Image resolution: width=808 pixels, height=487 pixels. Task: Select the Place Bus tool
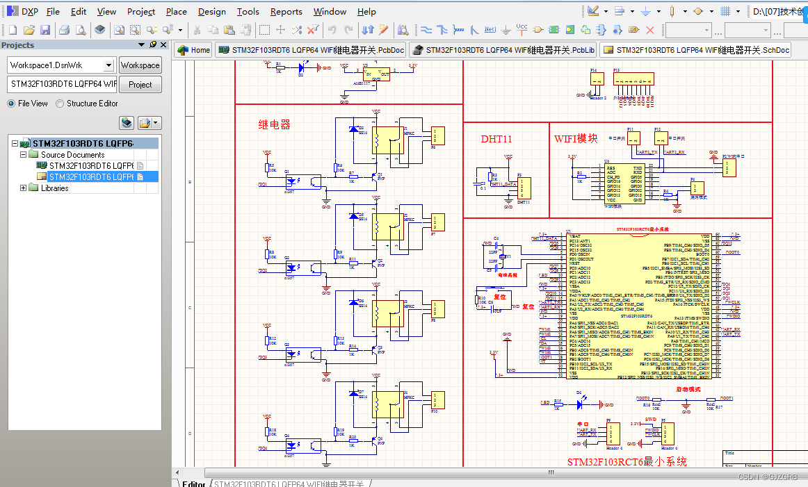pos(443,31)
